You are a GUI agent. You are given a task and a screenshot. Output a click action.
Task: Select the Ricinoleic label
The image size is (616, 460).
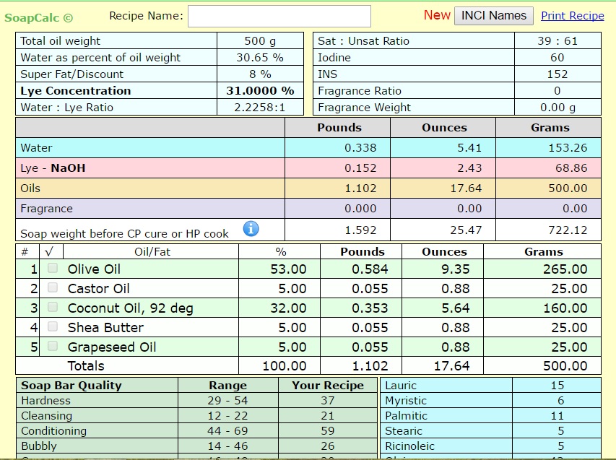(409, 446)
